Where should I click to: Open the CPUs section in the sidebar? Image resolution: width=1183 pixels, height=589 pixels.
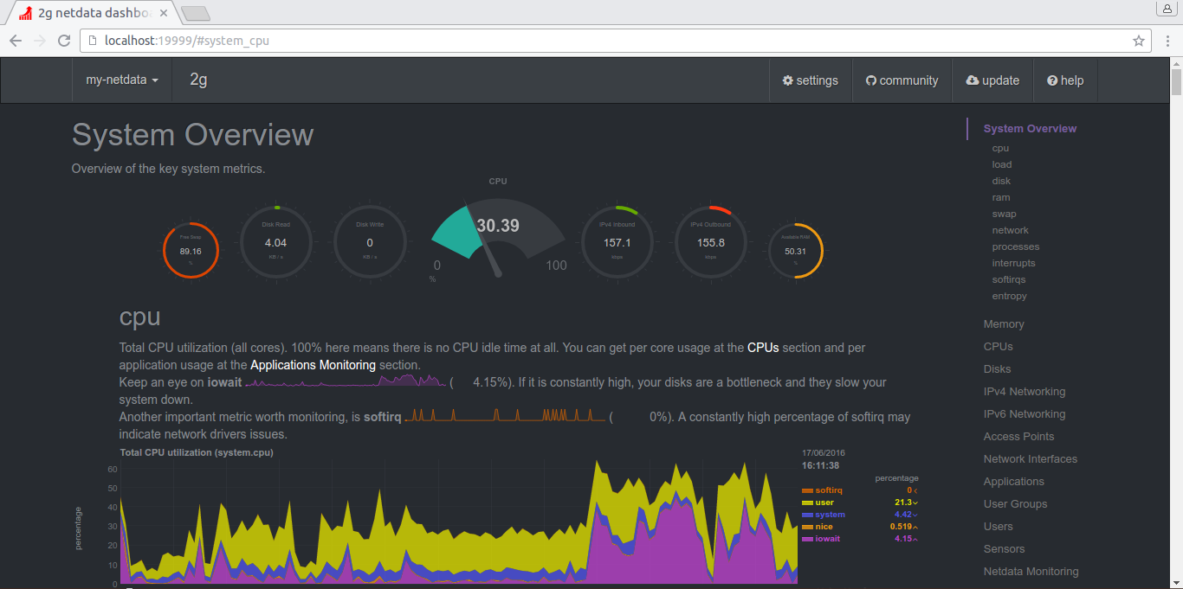[999, 347]
